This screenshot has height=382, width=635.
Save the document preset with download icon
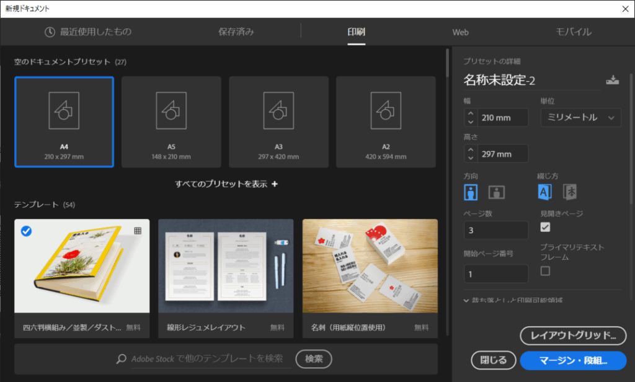[x=612, y=80]
